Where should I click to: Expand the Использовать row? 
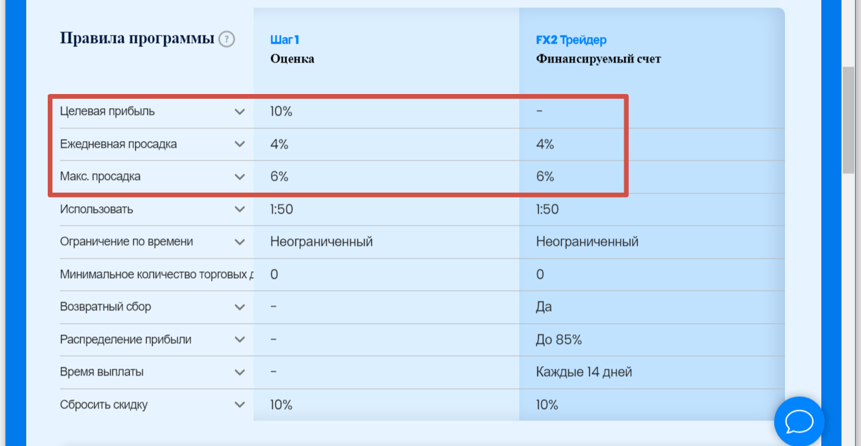click(x=239, y=209)
